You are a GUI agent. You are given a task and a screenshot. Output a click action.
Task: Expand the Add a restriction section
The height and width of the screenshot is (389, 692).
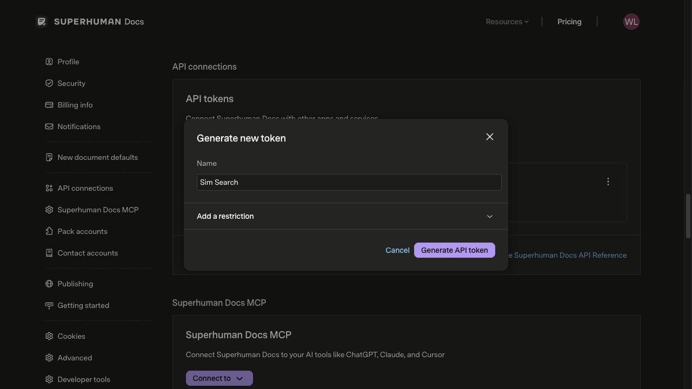point(346,216)
